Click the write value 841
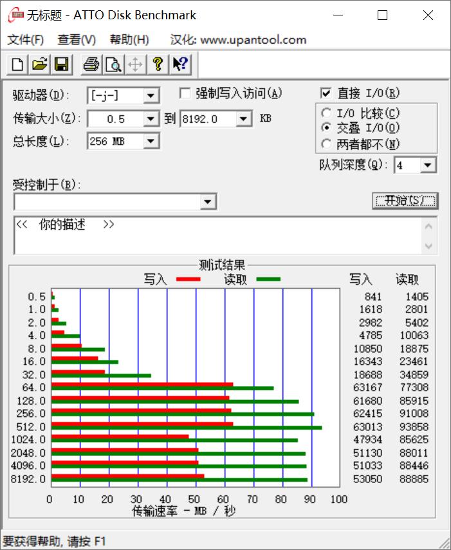This screenshot has height=550, width=451. tap(373, 297)
